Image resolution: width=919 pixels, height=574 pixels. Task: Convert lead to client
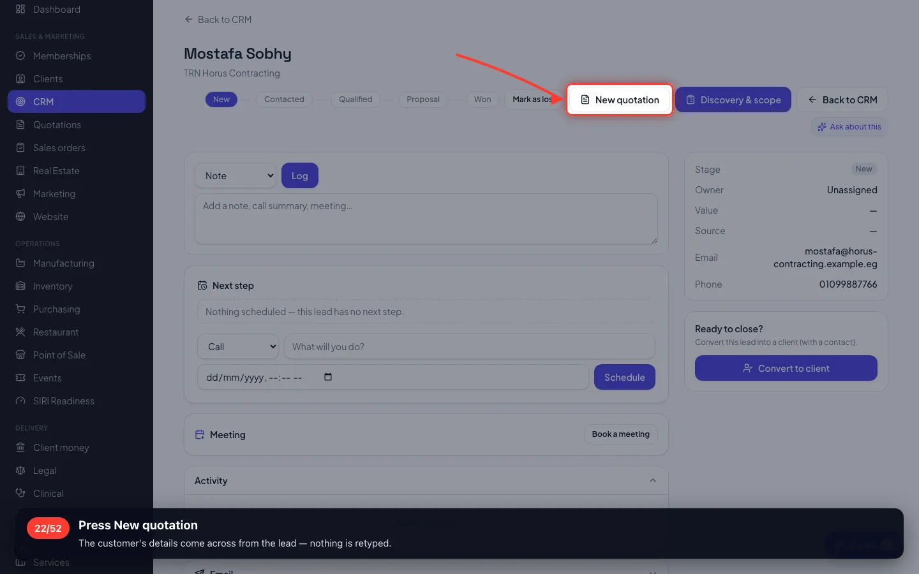(786, 368)
